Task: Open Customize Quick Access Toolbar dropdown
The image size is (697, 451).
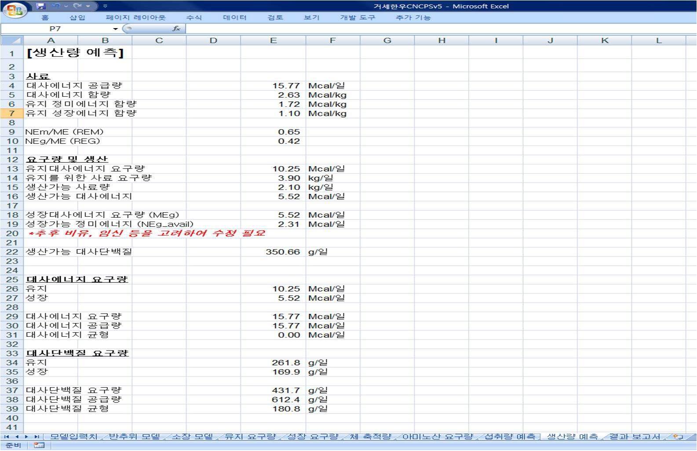Action: [x=105, y=6]
